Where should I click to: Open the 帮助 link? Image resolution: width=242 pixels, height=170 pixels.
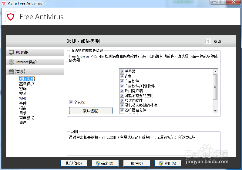[217, 41]
